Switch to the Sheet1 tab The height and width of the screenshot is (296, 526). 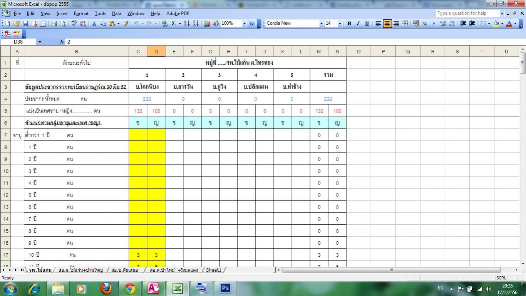click(x=214, y=270)
